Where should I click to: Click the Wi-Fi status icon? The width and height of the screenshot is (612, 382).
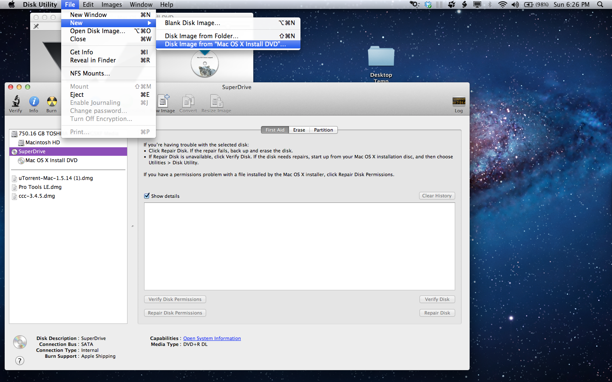pyautogui.click(x=503, y=4)
